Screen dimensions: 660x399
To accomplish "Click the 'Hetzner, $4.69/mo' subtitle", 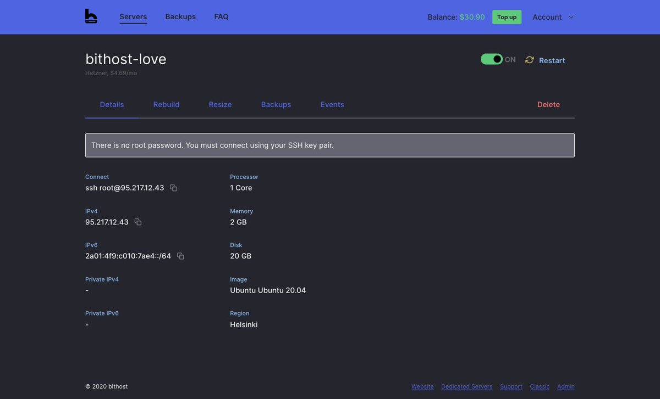I will coord(111,73).
